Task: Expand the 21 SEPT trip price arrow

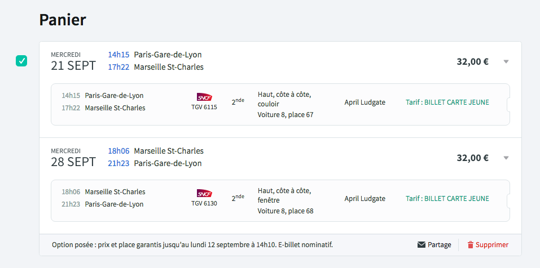Action: click(x=506, y=61)
